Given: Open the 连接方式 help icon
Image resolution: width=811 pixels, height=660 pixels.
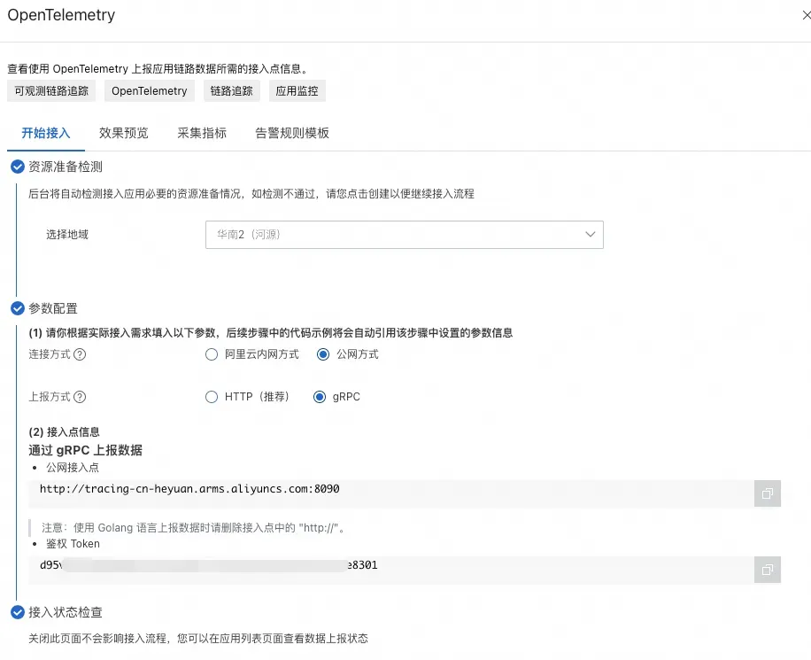Looking at the screenshot, I should tap(81, 354).
